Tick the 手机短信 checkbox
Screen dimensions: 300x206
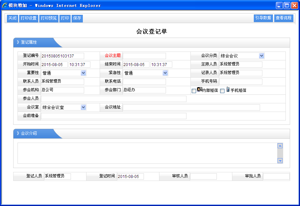pos(222,91)
